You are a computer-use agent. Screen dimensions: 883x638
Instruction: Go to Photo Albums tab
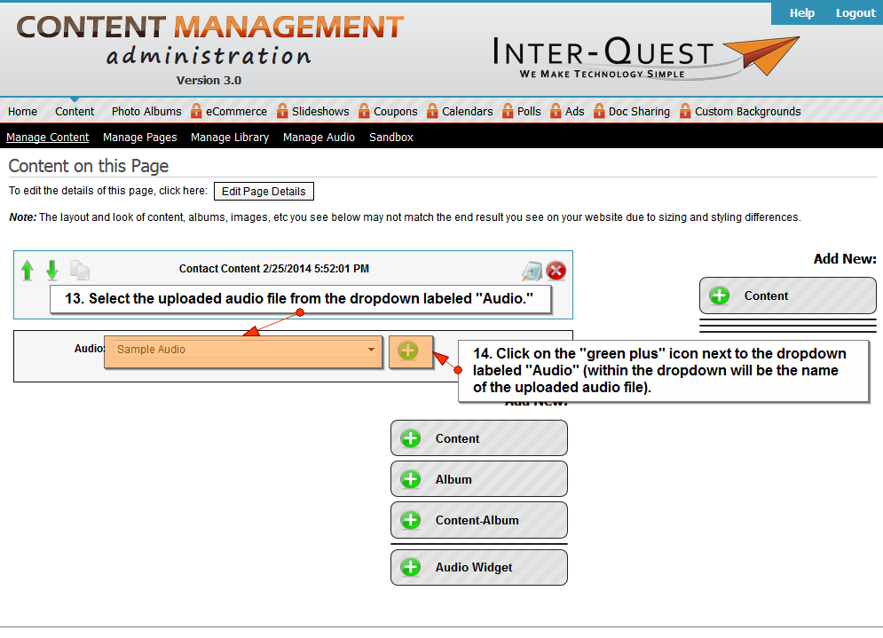pyautogui.click(x=146, y=112)
